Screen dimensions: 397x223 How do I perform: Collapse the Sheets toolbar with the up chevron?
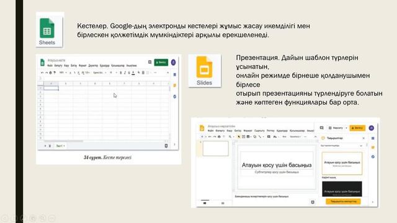click(x=167, y=72)
